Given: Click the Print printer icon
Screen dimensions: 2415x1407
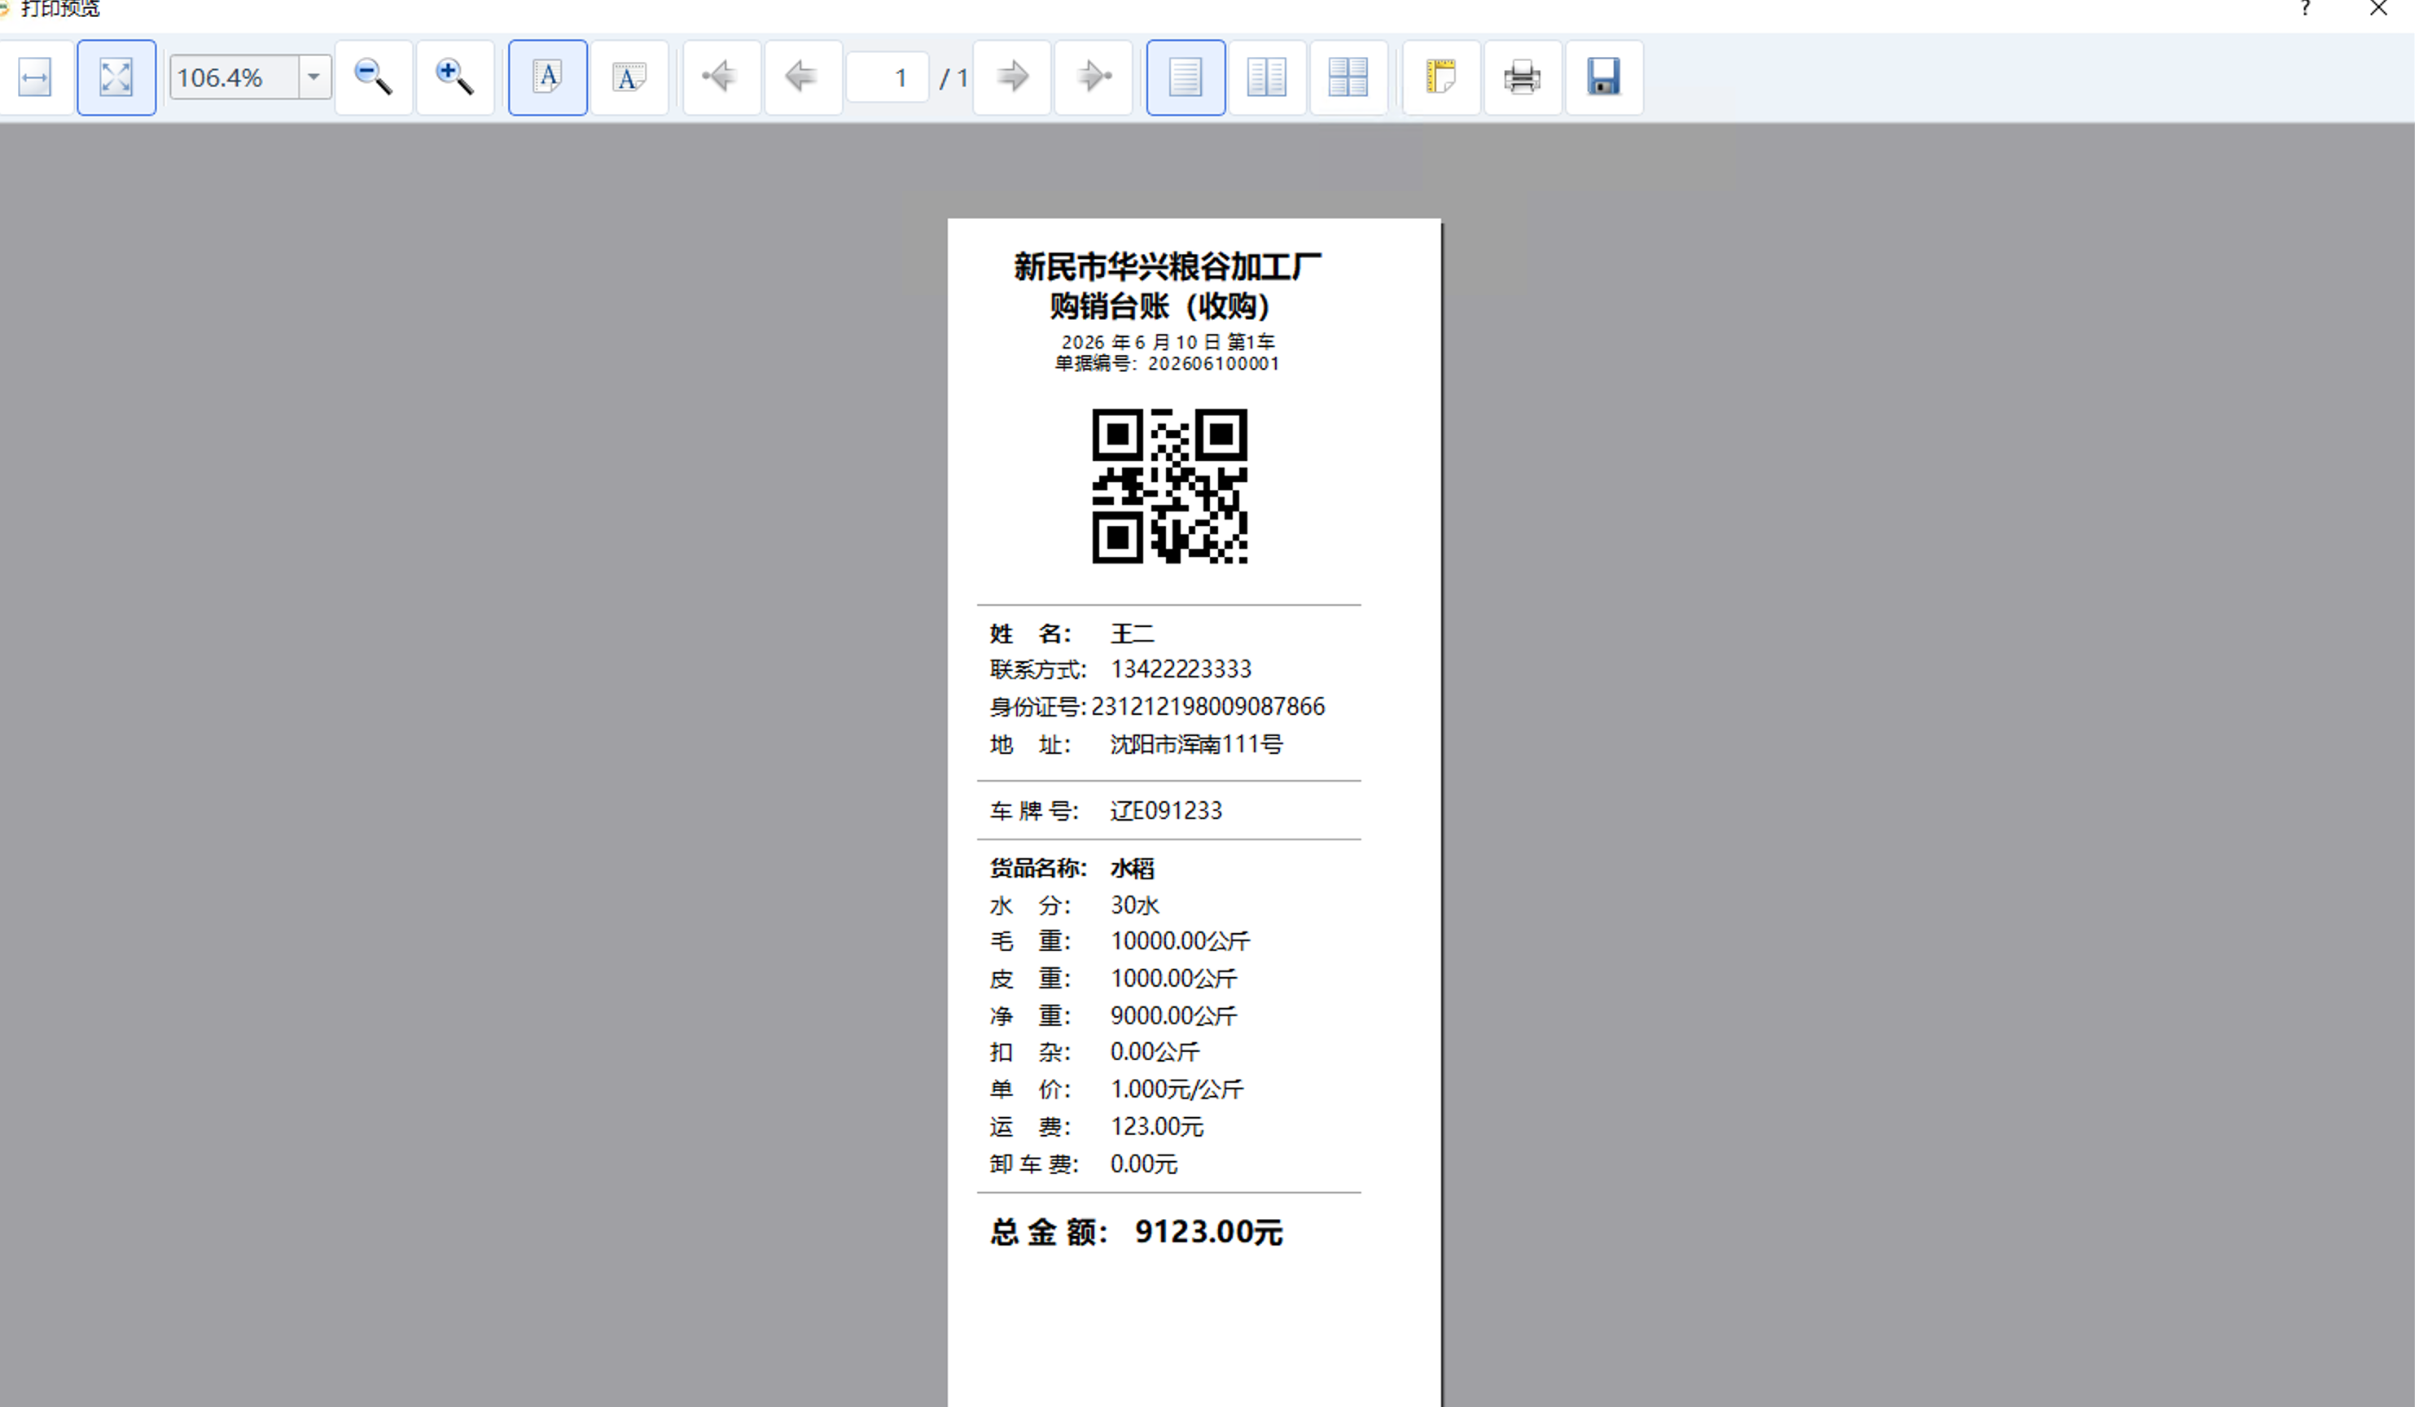Looking at the screenshot, I should (x=1523, y=77).
